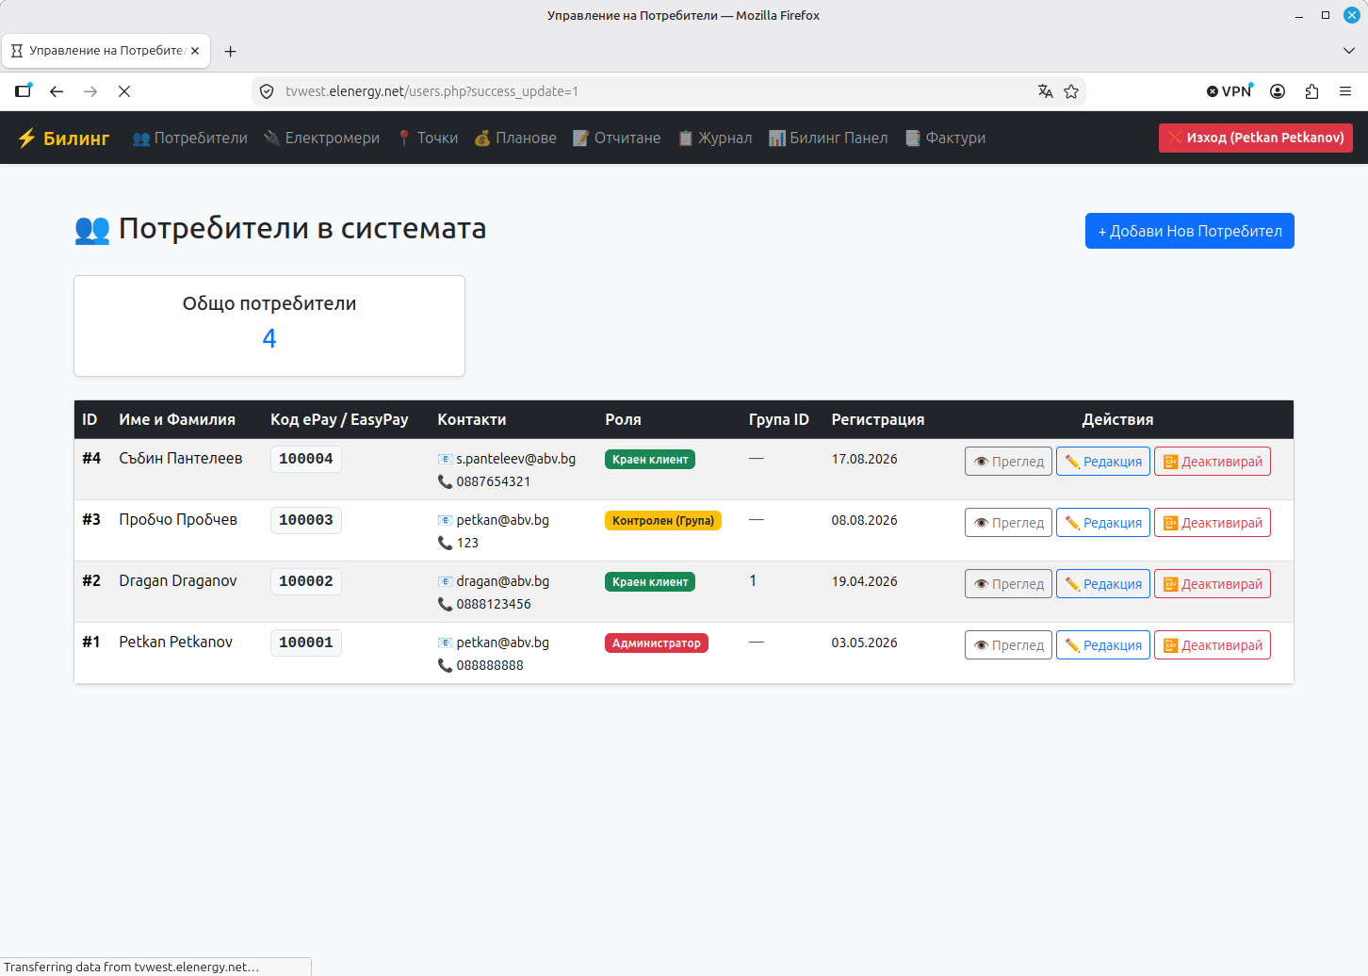Edit user Dragan Draganov with Редакция
1368x976 pixels.
[1103, 584]
